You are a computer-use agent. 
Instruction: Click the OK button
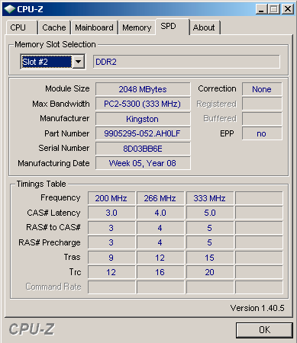pyautogui.click(x=264, y=330)
